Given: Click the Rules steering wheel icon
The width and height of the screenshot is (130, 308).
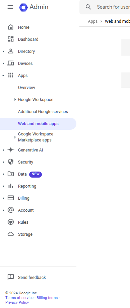Looking at the screenshot, I should click(x=11, y=222).
